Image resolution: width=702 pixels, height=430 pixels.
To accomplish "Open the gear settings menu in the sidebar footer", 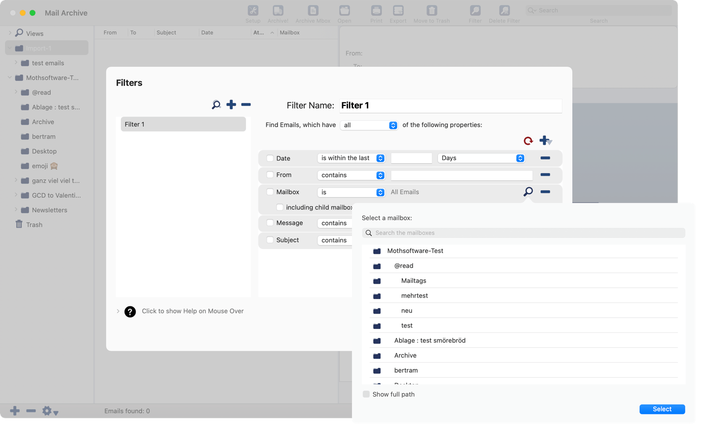I will coord(50,411).
